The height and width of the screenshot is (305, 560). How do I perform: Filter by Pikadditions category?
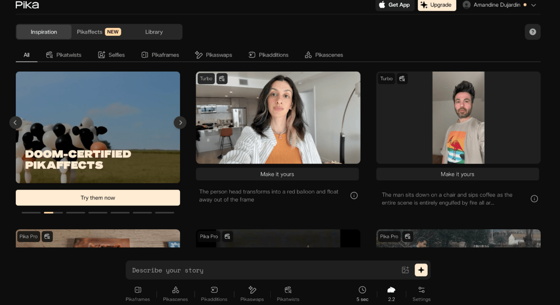(x=268, y=55)
